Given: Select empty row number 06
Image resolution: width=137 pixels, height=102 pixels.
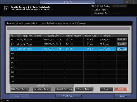Looking at the screenshot, I should (12, 63).
